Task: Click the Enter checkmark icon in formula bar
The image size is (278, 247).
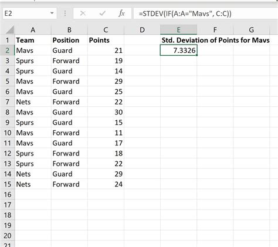Action: click(102, 13)
